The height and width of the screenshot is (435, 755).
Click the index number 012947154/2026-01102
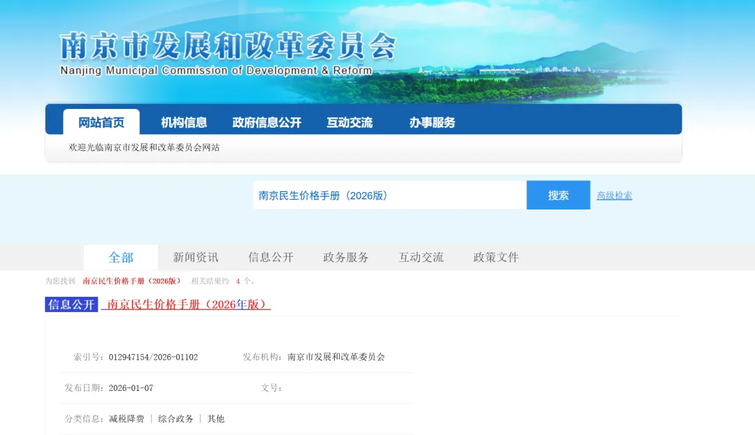pyautogui.click(x=153, y=357)
